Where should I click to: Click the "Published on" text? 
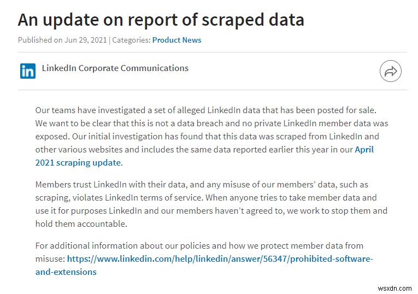(x=39, y=40)
